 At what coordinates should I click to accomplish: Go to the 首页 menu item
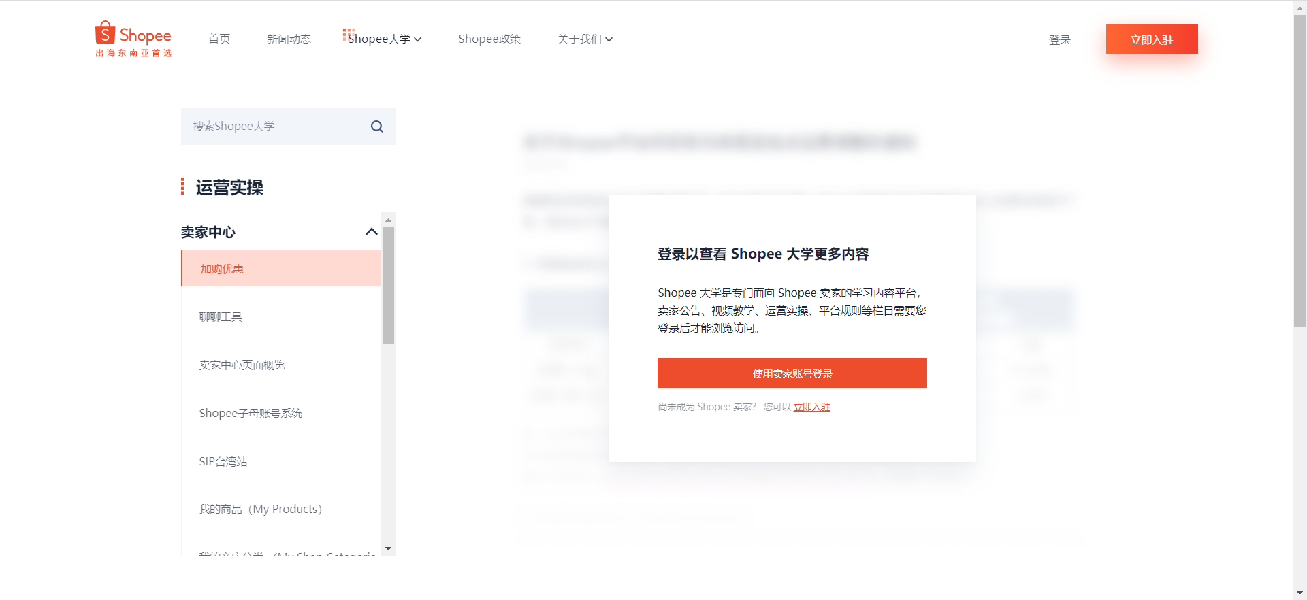[219, 39]
